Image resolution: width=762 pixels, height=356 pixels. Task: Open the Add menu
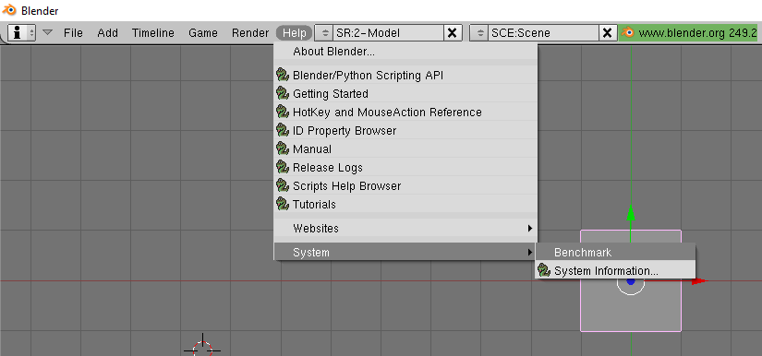[107, 33]
